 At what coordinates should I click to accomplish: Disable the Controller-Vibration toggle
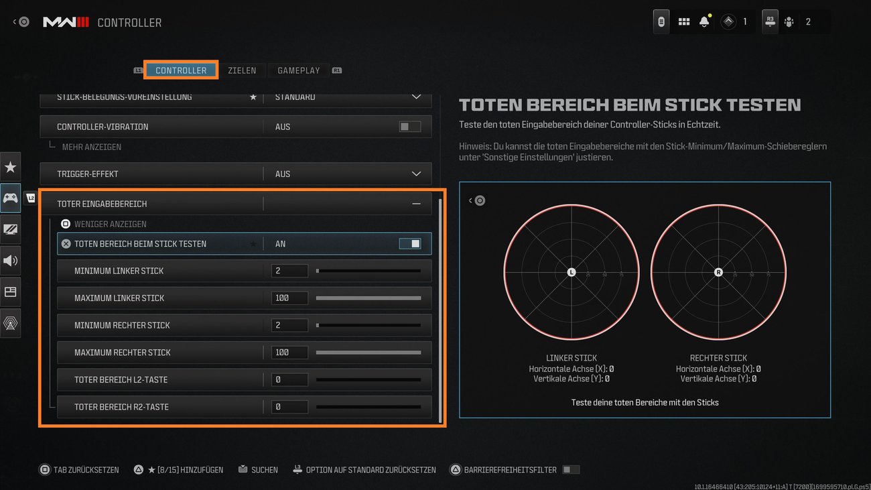(409, 126)
